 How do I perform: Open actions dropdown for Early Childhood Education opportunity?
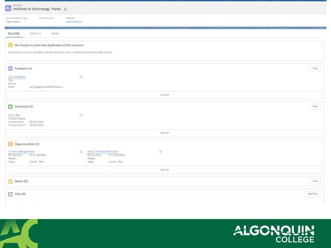click(160, 152)
